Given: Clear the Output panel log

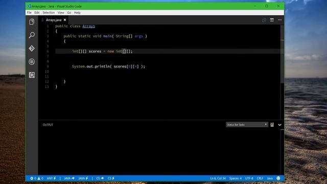Looking at the screenshot, I should point(272,125).
